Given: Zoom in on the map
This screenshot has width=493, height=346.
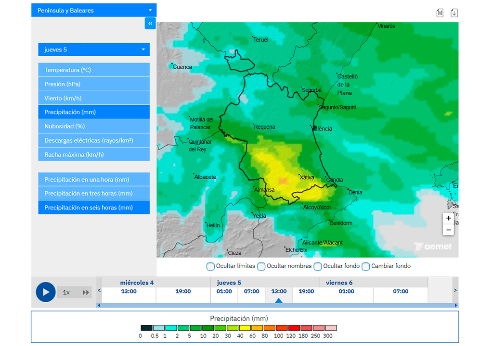Looking at the screenshot, I should click(448, 218).
